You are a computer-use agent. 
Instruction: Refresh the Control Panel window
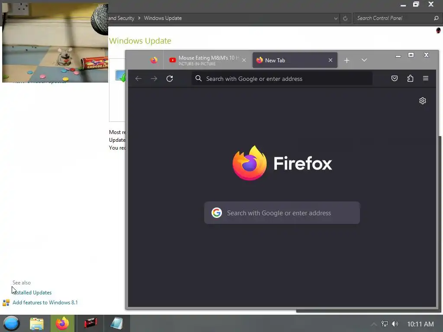[345, 18]
